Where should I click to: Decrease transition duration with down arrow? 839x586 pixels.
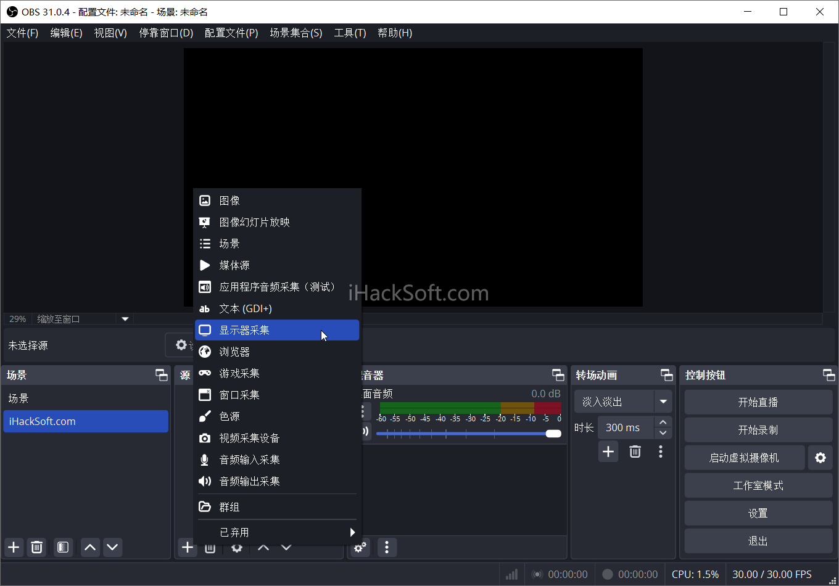(x=663, y=433)
